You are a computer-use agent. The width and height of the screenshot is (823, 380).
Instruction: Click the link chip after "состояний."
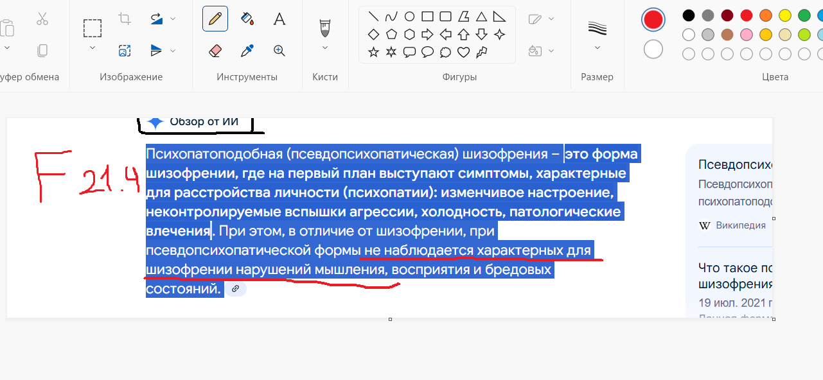(235, 289)
